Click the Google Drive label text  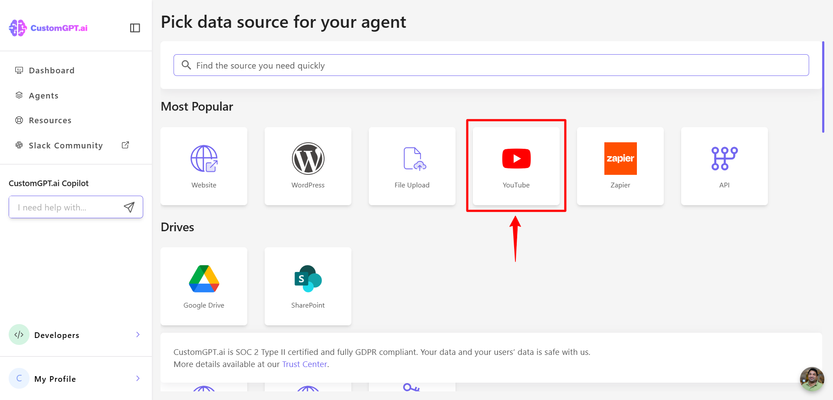[x=204, y=305]
